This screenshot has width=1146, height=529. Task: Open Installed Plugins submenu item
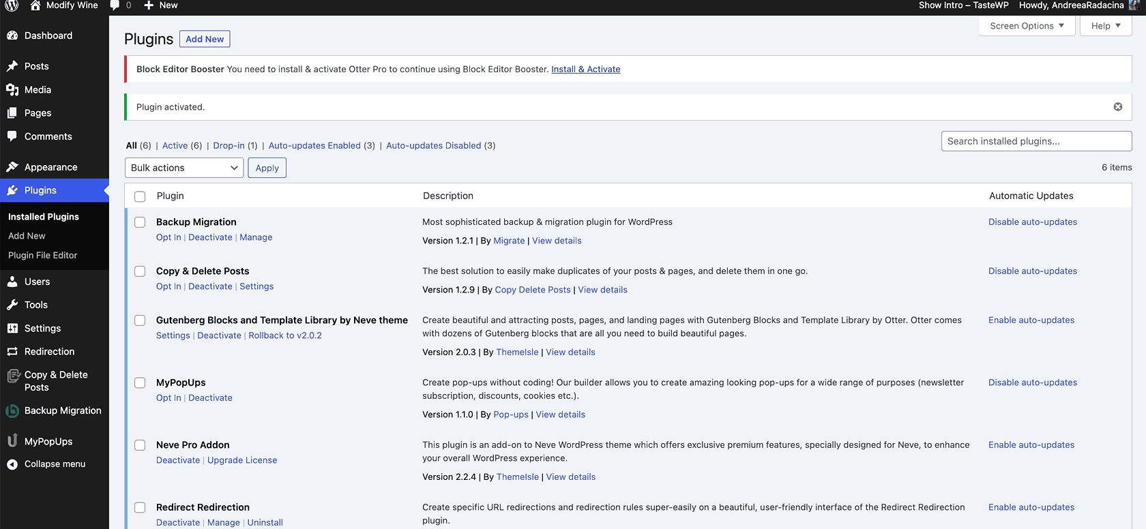coord(44,217)
